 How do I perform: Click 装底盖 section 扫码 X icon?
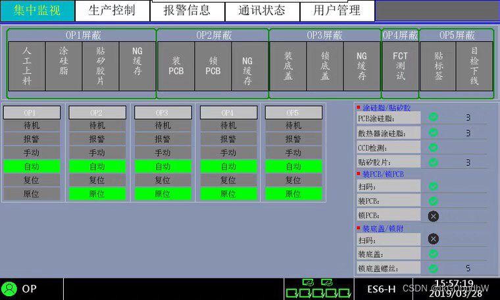(x=434, y=239)
